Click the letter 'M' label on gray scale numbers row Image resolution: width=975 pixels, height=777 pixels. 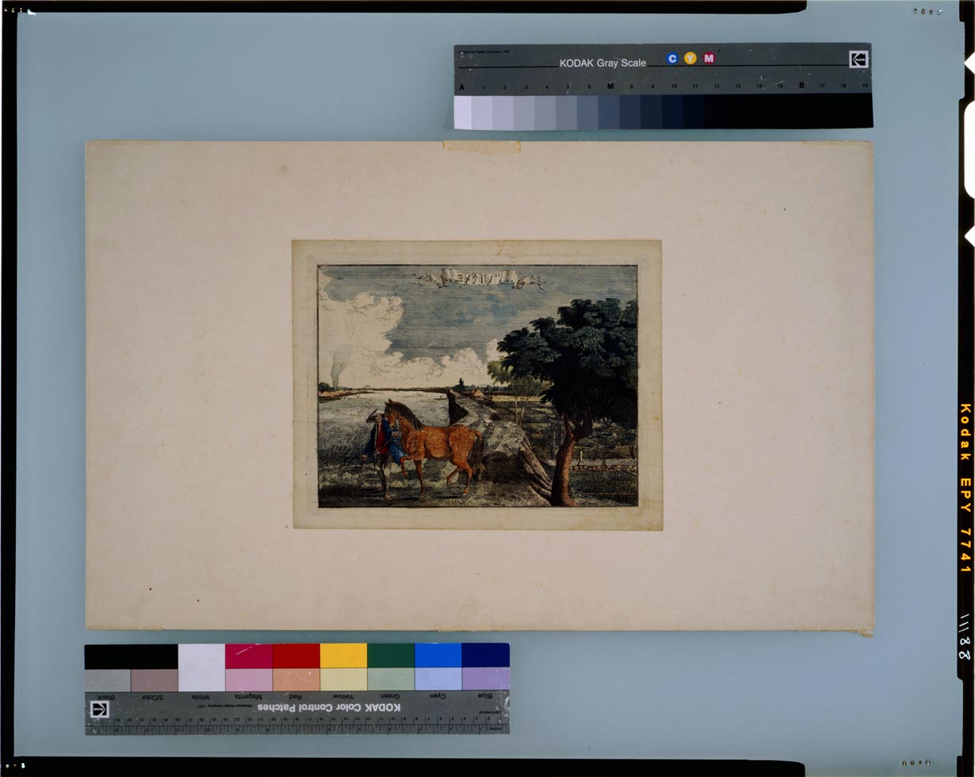pos(610,86)
